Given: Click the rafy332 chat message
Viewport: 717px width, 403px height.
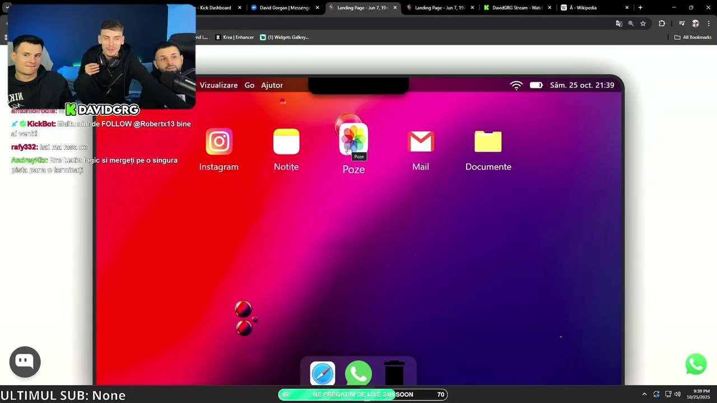Looking at the screenshot, I should point(49,147).
